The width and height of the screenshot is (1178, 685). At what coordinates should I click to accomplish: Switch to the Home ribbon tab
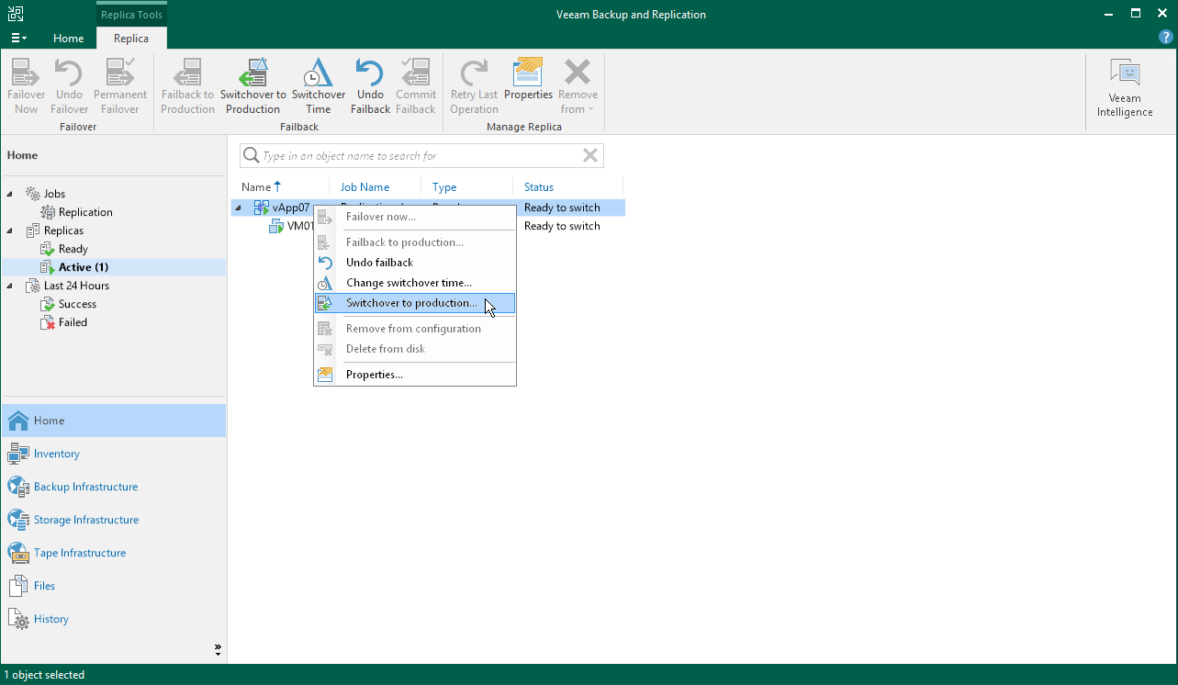68,39
